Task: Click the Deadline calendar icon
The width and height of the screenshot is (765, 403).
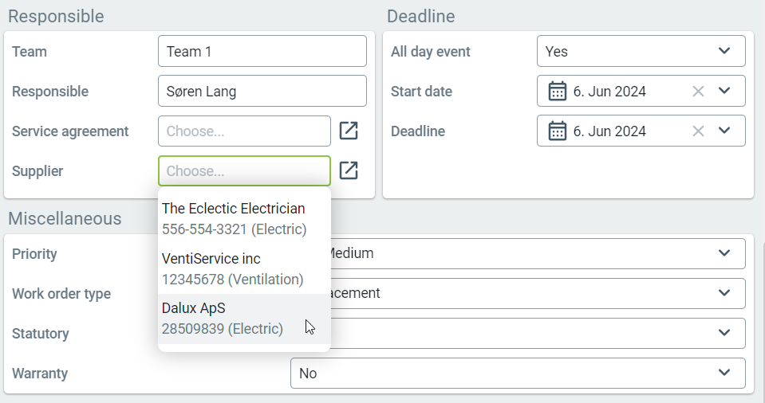Action: click(558, 131)
